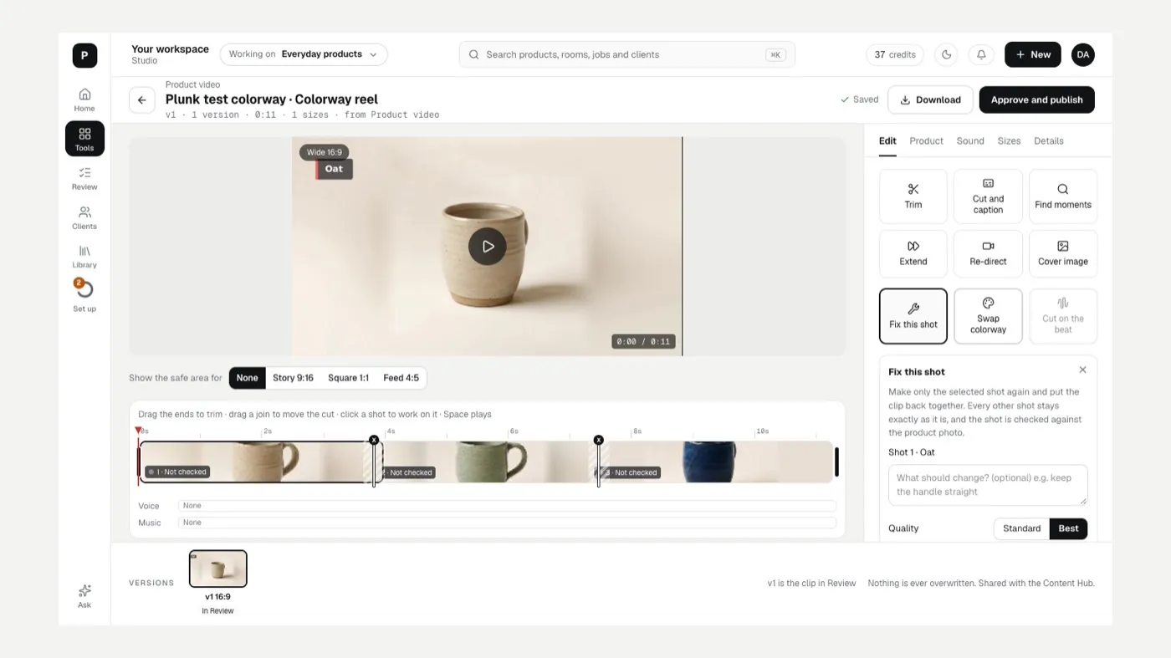
Task: Select the Cover image tool
Action: tap(1063, 253)
